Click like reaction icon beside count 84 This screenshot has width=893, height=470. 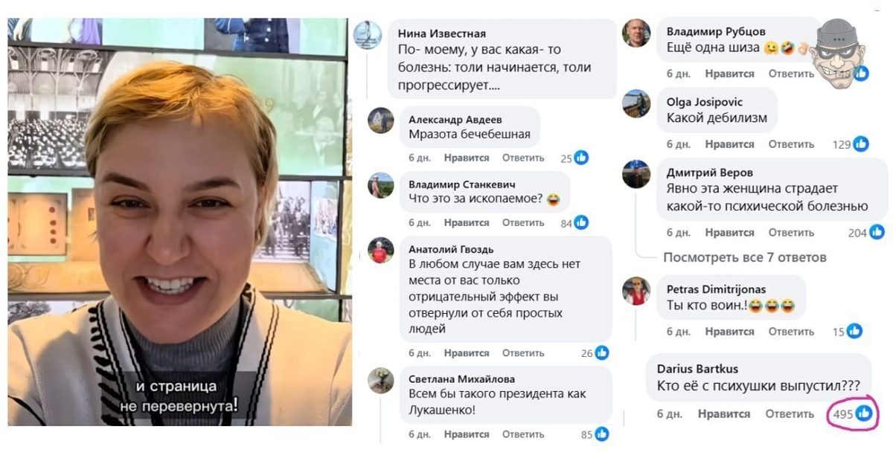point(581,222)
